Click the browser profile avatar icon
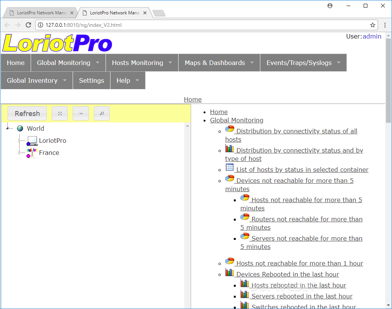Image resolution: width=392 pixels, height=309 pixels. click(330, 6)
